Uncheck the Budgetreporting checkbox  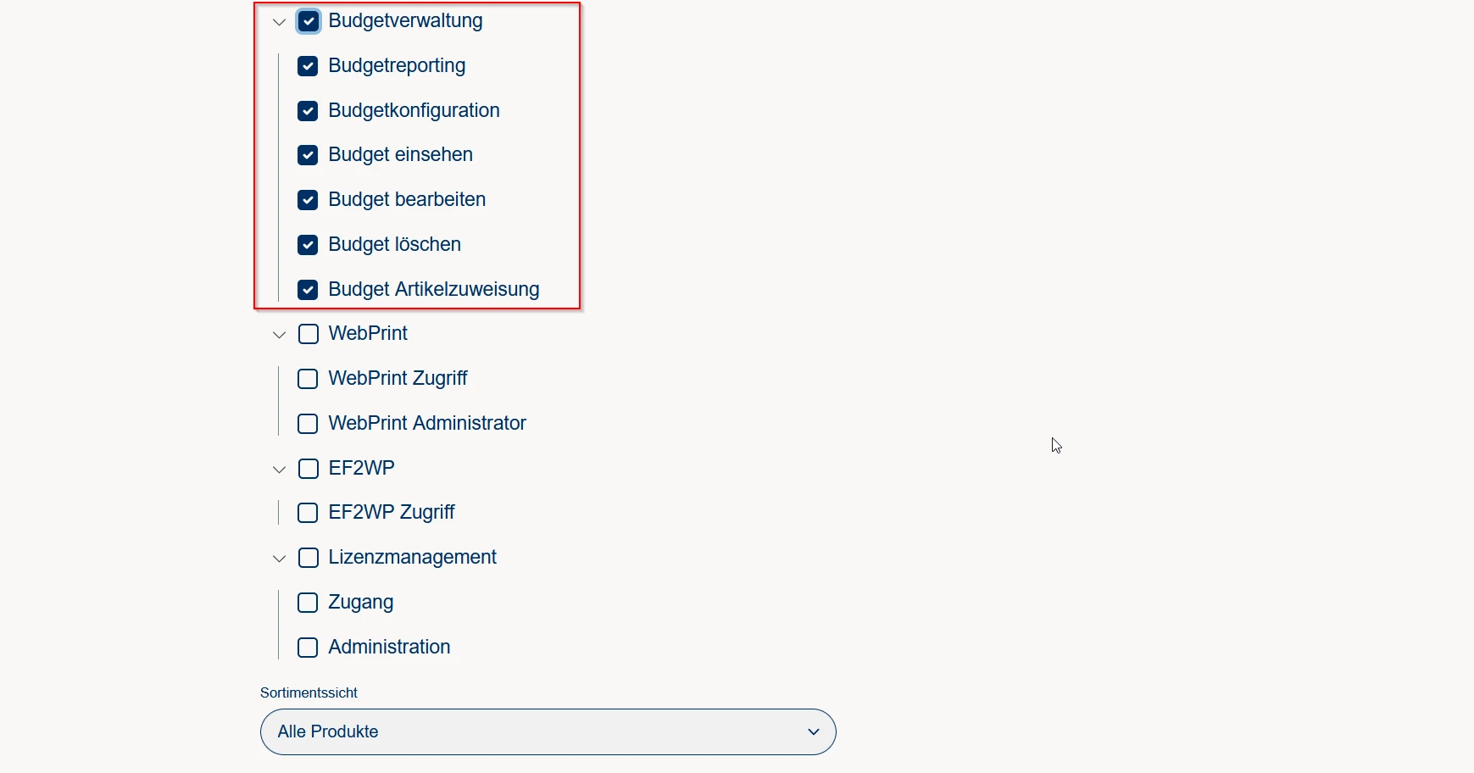tap(308, 66)
